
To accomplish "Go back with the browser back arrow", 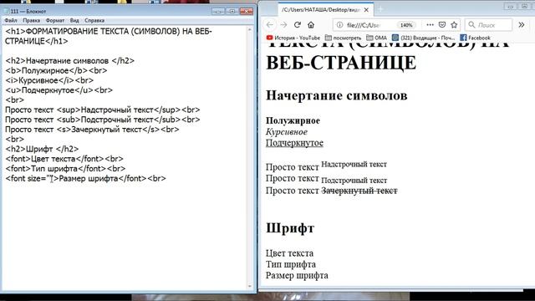I will point(269,25).
